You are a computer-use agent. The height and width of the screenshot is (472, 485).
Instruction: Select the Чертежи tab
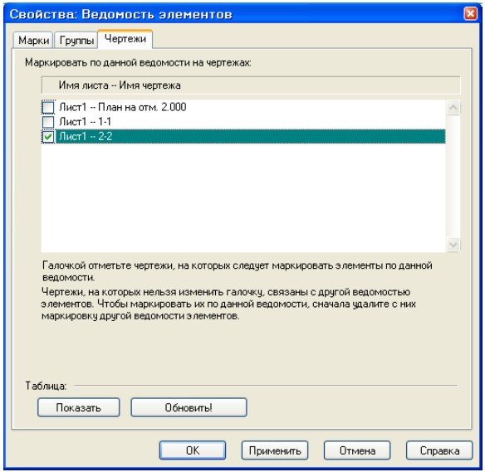coord(125,39)
